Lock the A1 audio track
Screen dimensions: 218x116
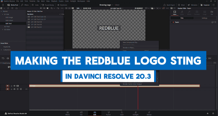[11, 89]
